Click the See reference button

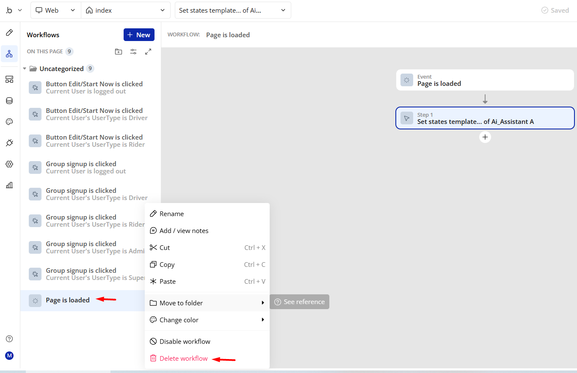click(299, 302)
